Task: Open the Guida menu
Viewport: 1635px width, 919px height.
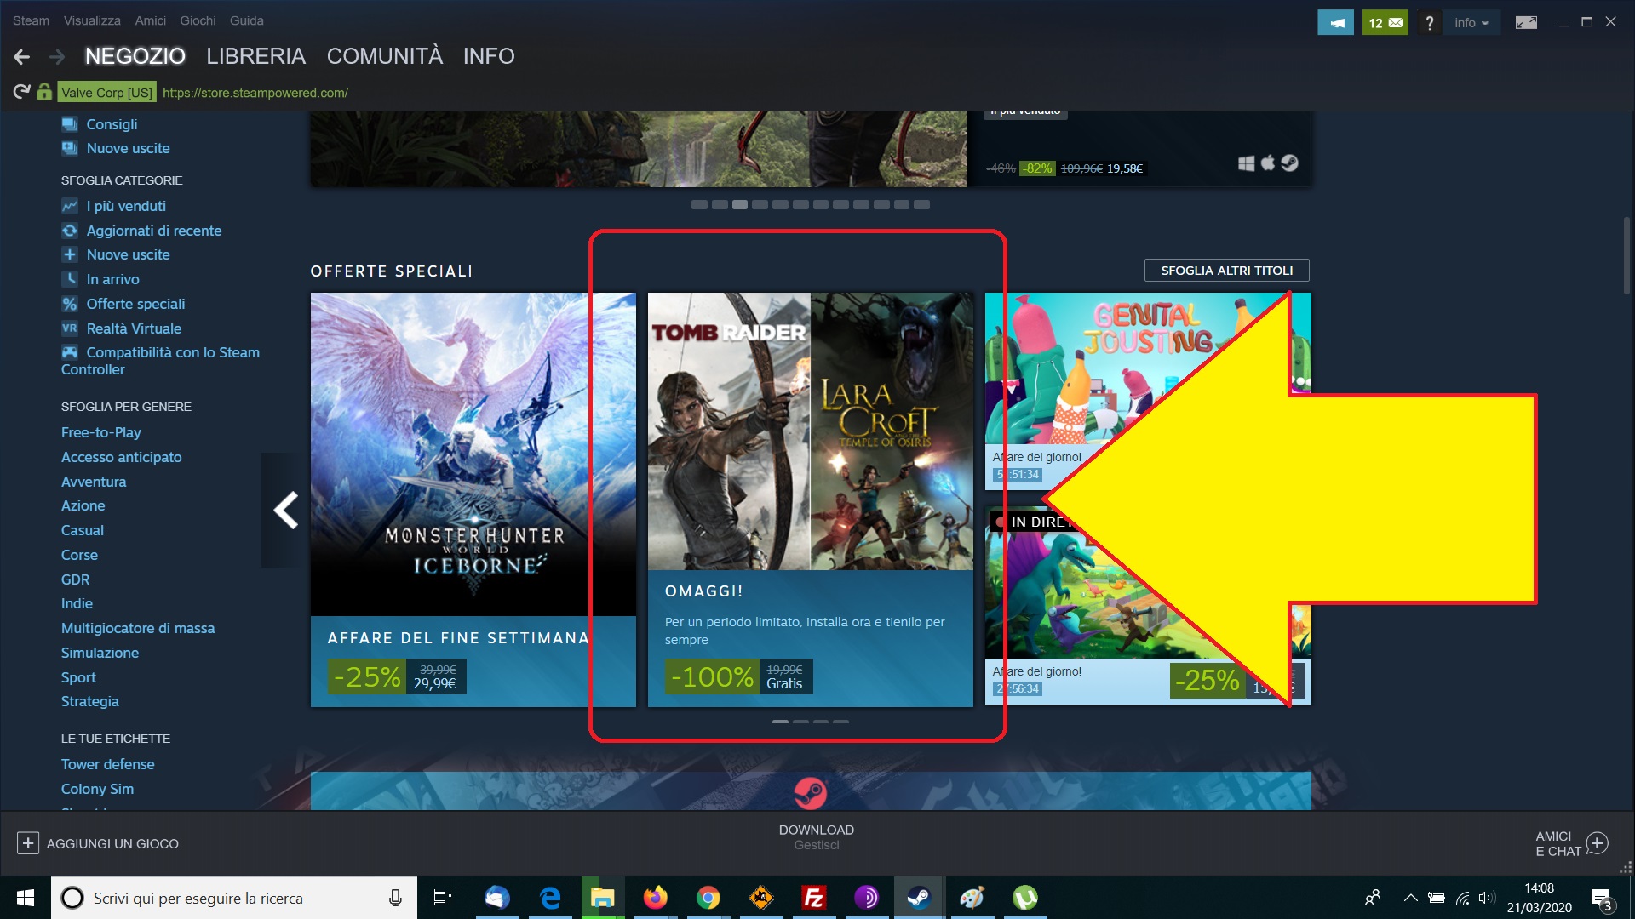Action: [x=247, y=20]
